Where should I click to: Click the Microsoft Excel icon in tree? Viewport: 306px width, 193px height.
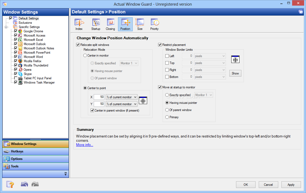(20, 40)
